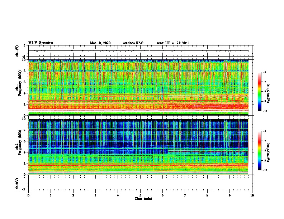The height and width of the screenshot is (219, 284).
Task: Click the ch.1 spectrogram color scale bar
Action: (x=259, y=92)
